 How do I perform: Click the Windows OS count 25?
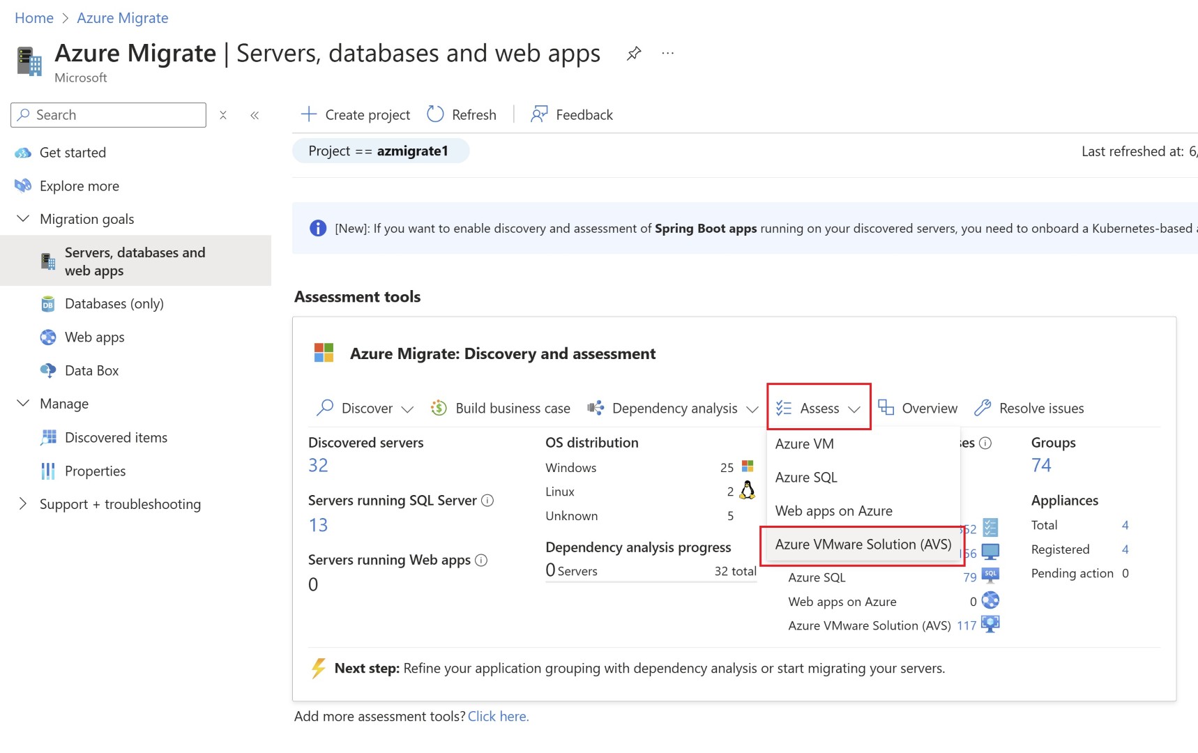coord(727,468)
